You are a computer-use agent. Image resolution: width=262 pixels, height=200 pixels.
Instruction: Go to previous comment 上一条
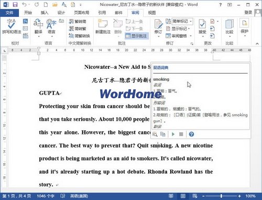[135, 22]
